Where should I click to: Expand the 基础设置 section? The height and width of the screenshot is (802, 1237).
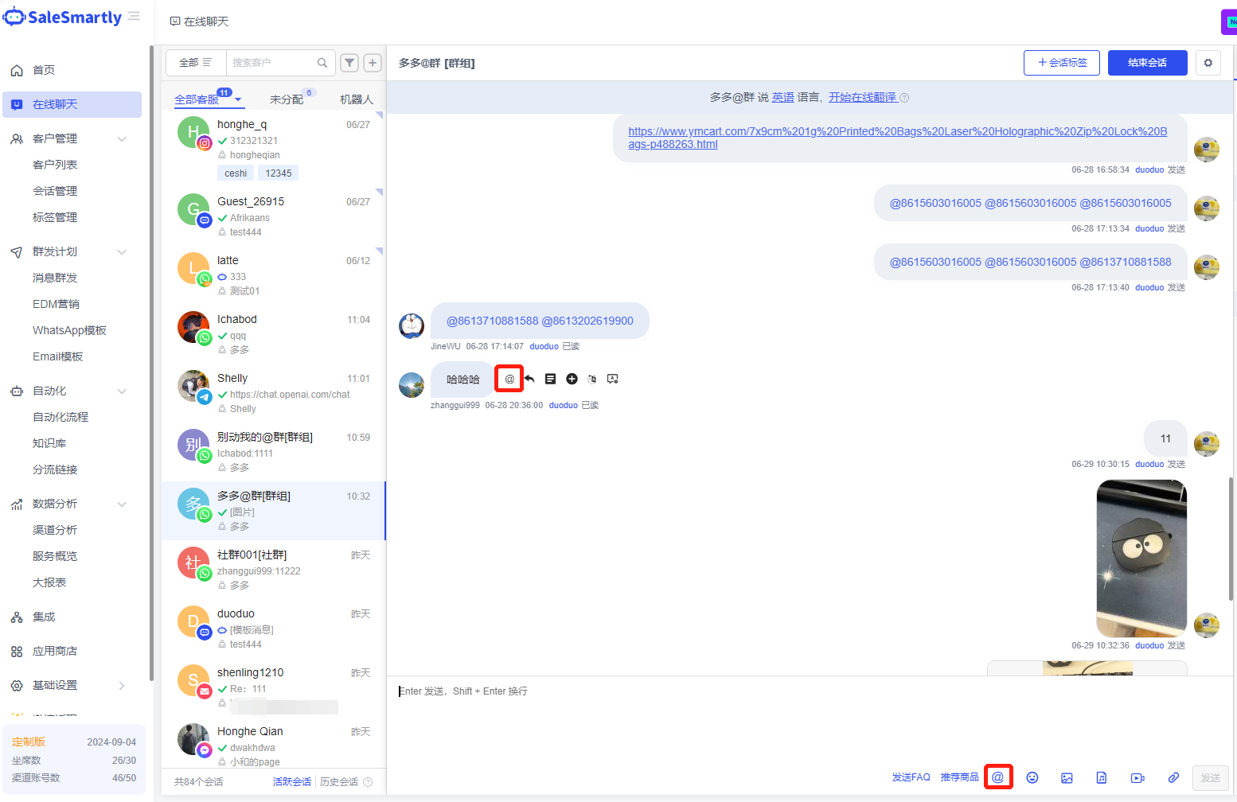[122, 685]
